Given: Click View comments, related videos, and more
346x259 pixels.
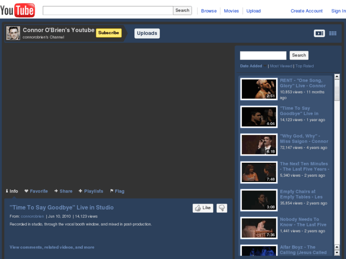Looking at the screenshot, I should (x=52, y=247).
